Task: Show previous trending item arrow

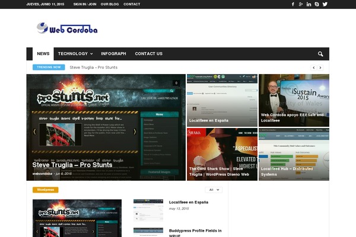Action: click(313, 68)
